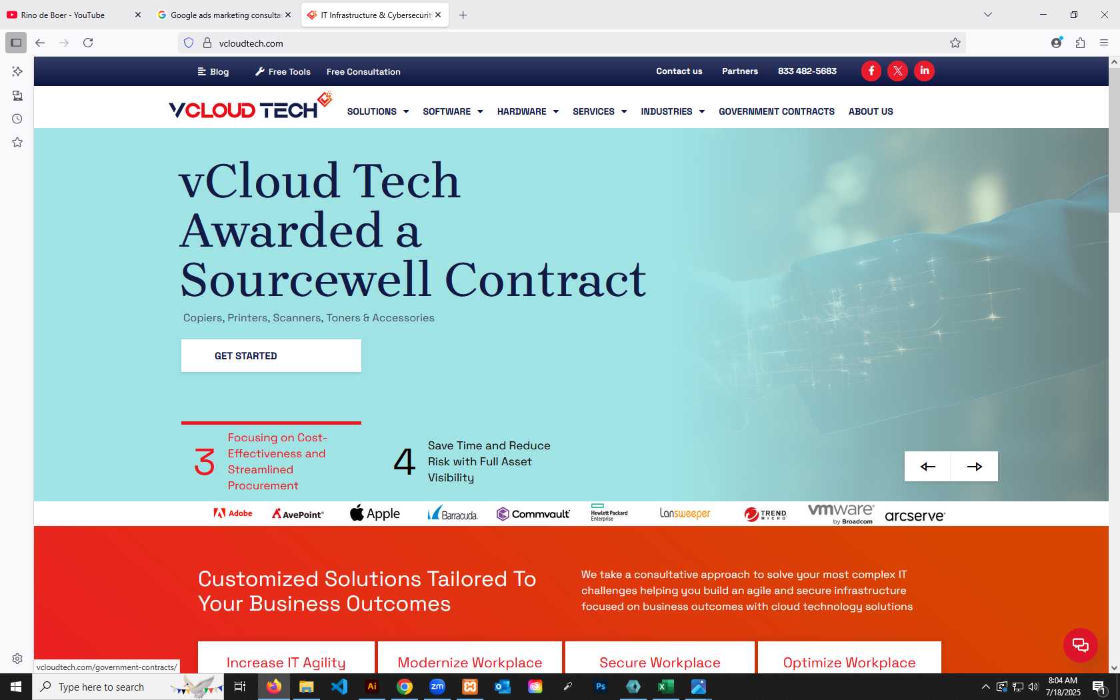This screenshot has height=700, width=1120.
Task: Expand the Software dropdown menu
Action: coord(453,111)
